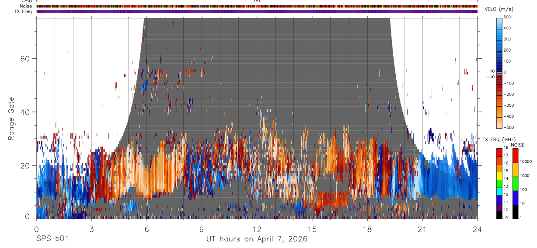Click the 'UT hours on April 7, 2026' label
This screenshot has height=248, width=537.
tap(257, 239)
